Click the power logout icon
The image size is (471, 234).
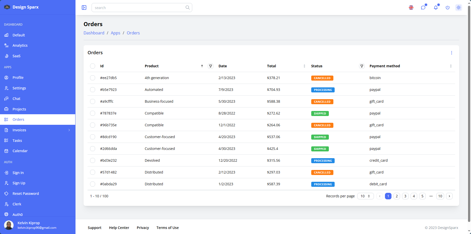(447, 8)
